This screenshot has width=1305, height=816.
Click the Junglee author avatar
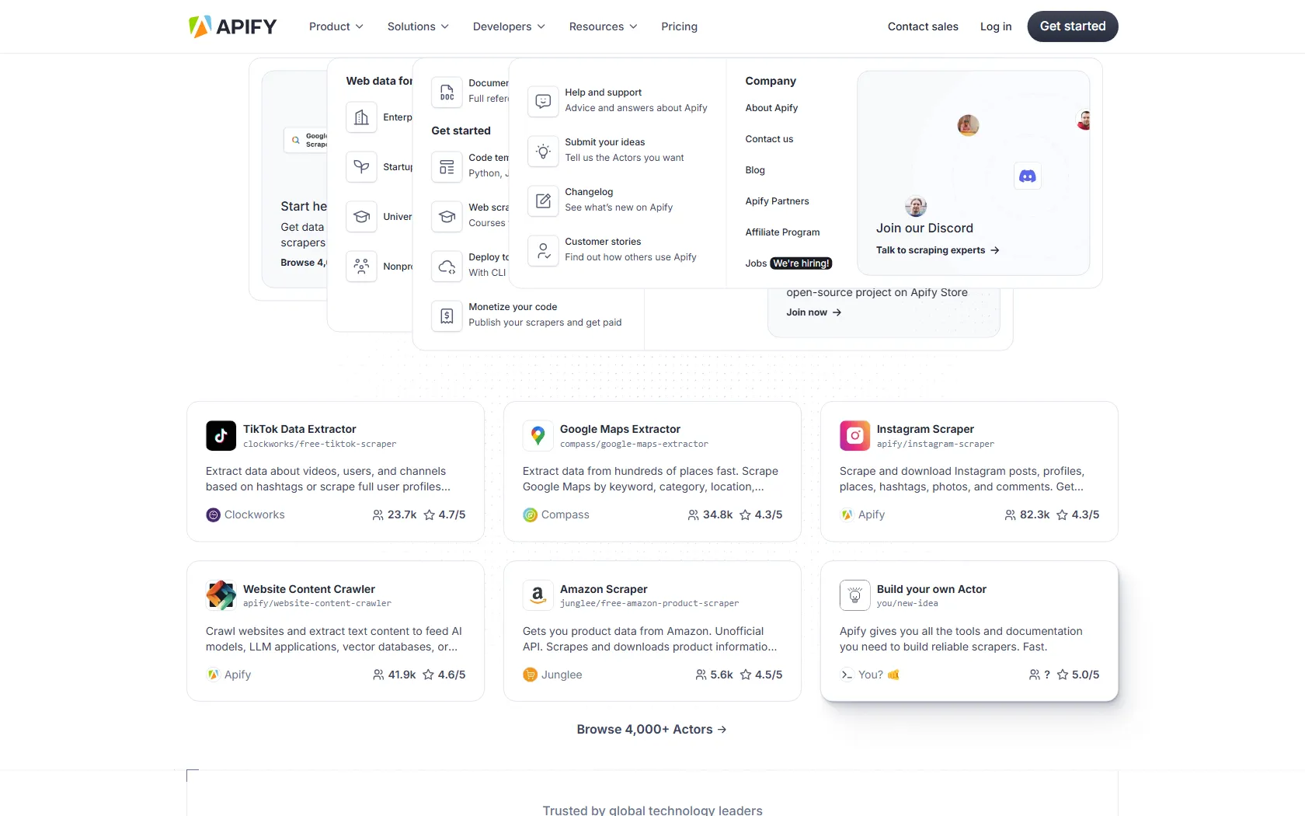[530, 675]
